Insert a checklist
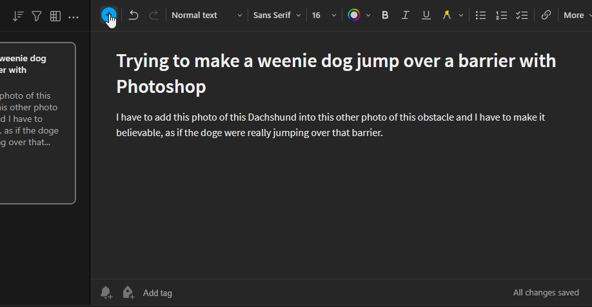The height and width of the screenshot is (307, 592). point(522,15)
